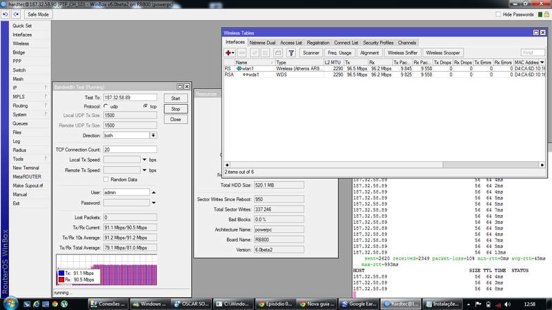Click the undo arrow icon in top toolbar

6,14
